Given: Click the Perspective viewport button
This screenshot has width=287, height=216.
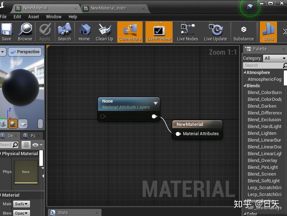Looking at the screenshot, I should 25,51.
